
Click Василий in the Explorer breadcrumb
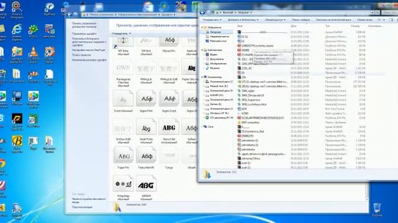click(228, 12)
